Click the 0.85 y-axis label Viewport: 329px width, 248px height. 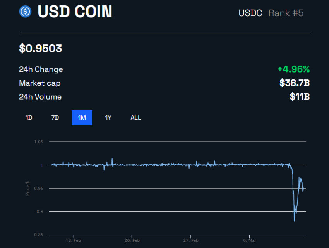[39, 235]
